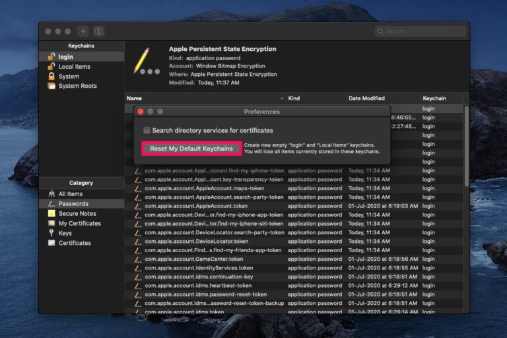Click pencil icon of idms.continuation-key row

point(138,277)
